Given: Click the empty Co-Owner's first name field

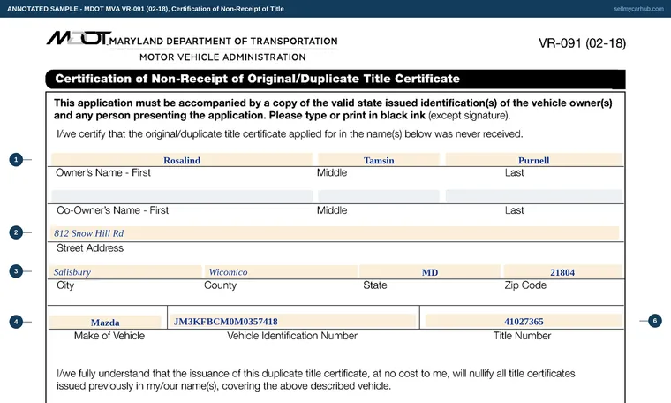Looking at the screenshot, I should point(182,196).
